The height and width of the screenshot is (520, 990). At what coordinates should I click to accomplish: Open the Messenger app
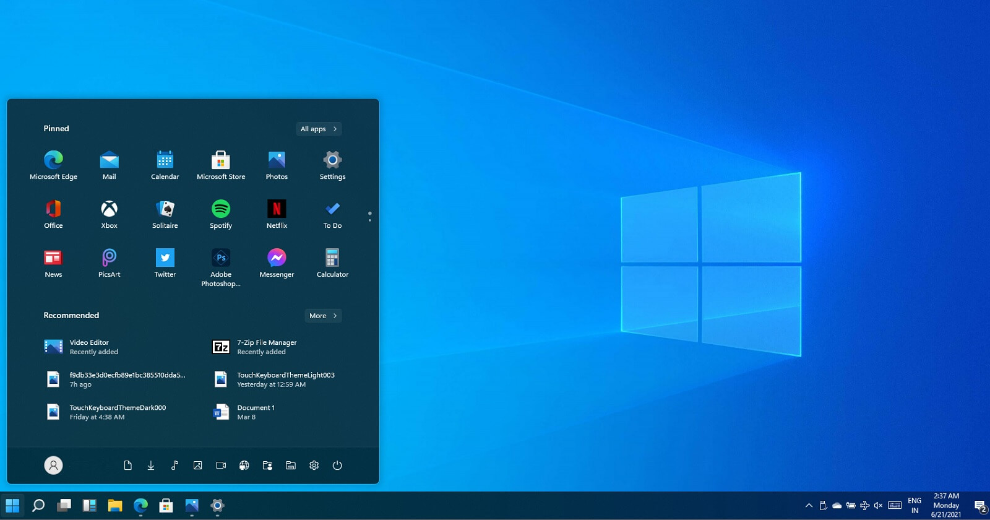point(277,263)
